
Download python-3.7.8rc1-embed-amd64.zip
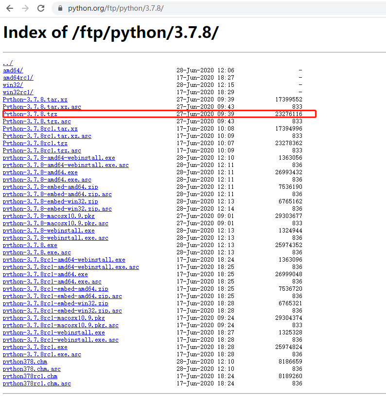coord(55,289)
